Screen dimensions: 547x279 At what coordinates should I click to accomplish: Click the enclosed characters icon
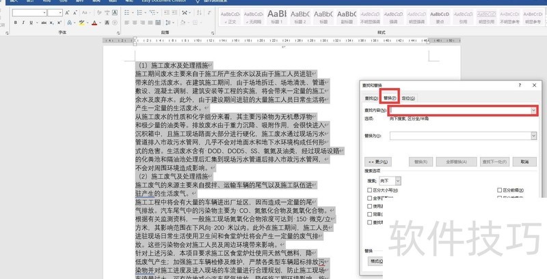pyautogui.click(x=115, y=23)
